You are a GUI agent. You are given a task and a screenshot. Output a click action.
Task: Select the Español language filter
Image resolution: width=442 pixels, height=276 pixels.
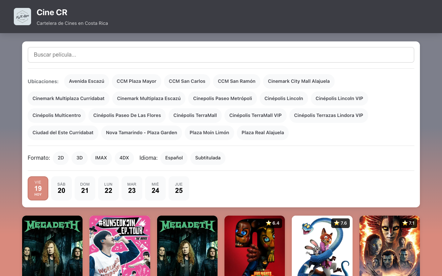(174, 158)
